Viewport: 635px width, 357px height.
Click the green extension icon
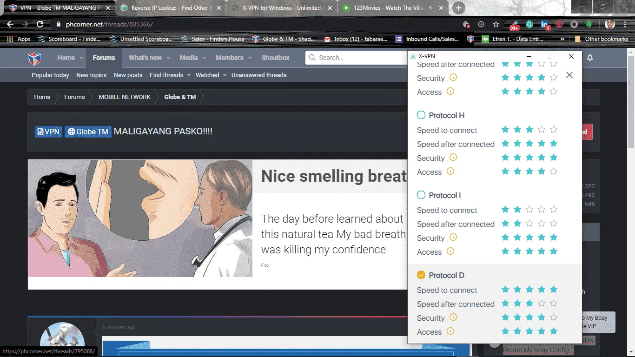(x=589, y=24)
